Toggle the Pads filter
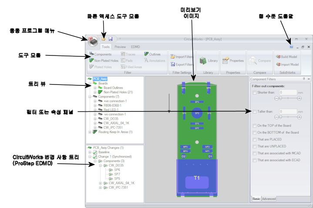 pyautogui.click(x=127, y=61)
